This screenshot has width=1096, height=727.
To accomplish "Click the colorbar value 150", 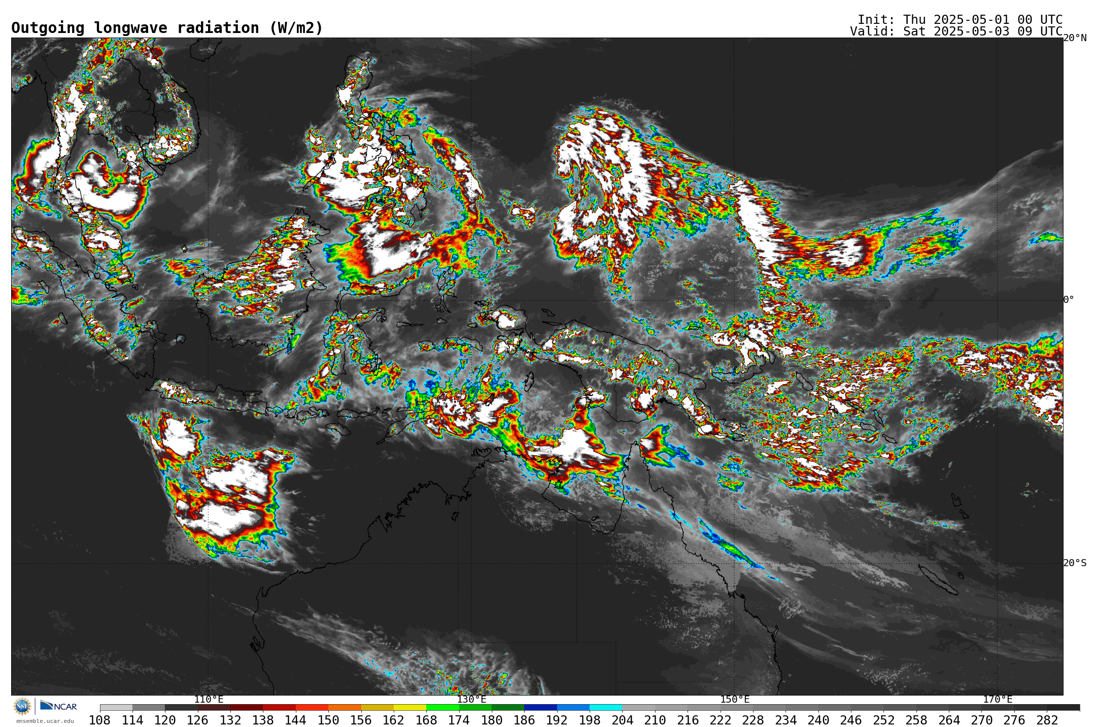I will tap(328, 720).
